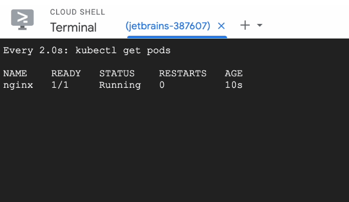
Task: Click the 0 restarts value
Action: coord(162,85)
